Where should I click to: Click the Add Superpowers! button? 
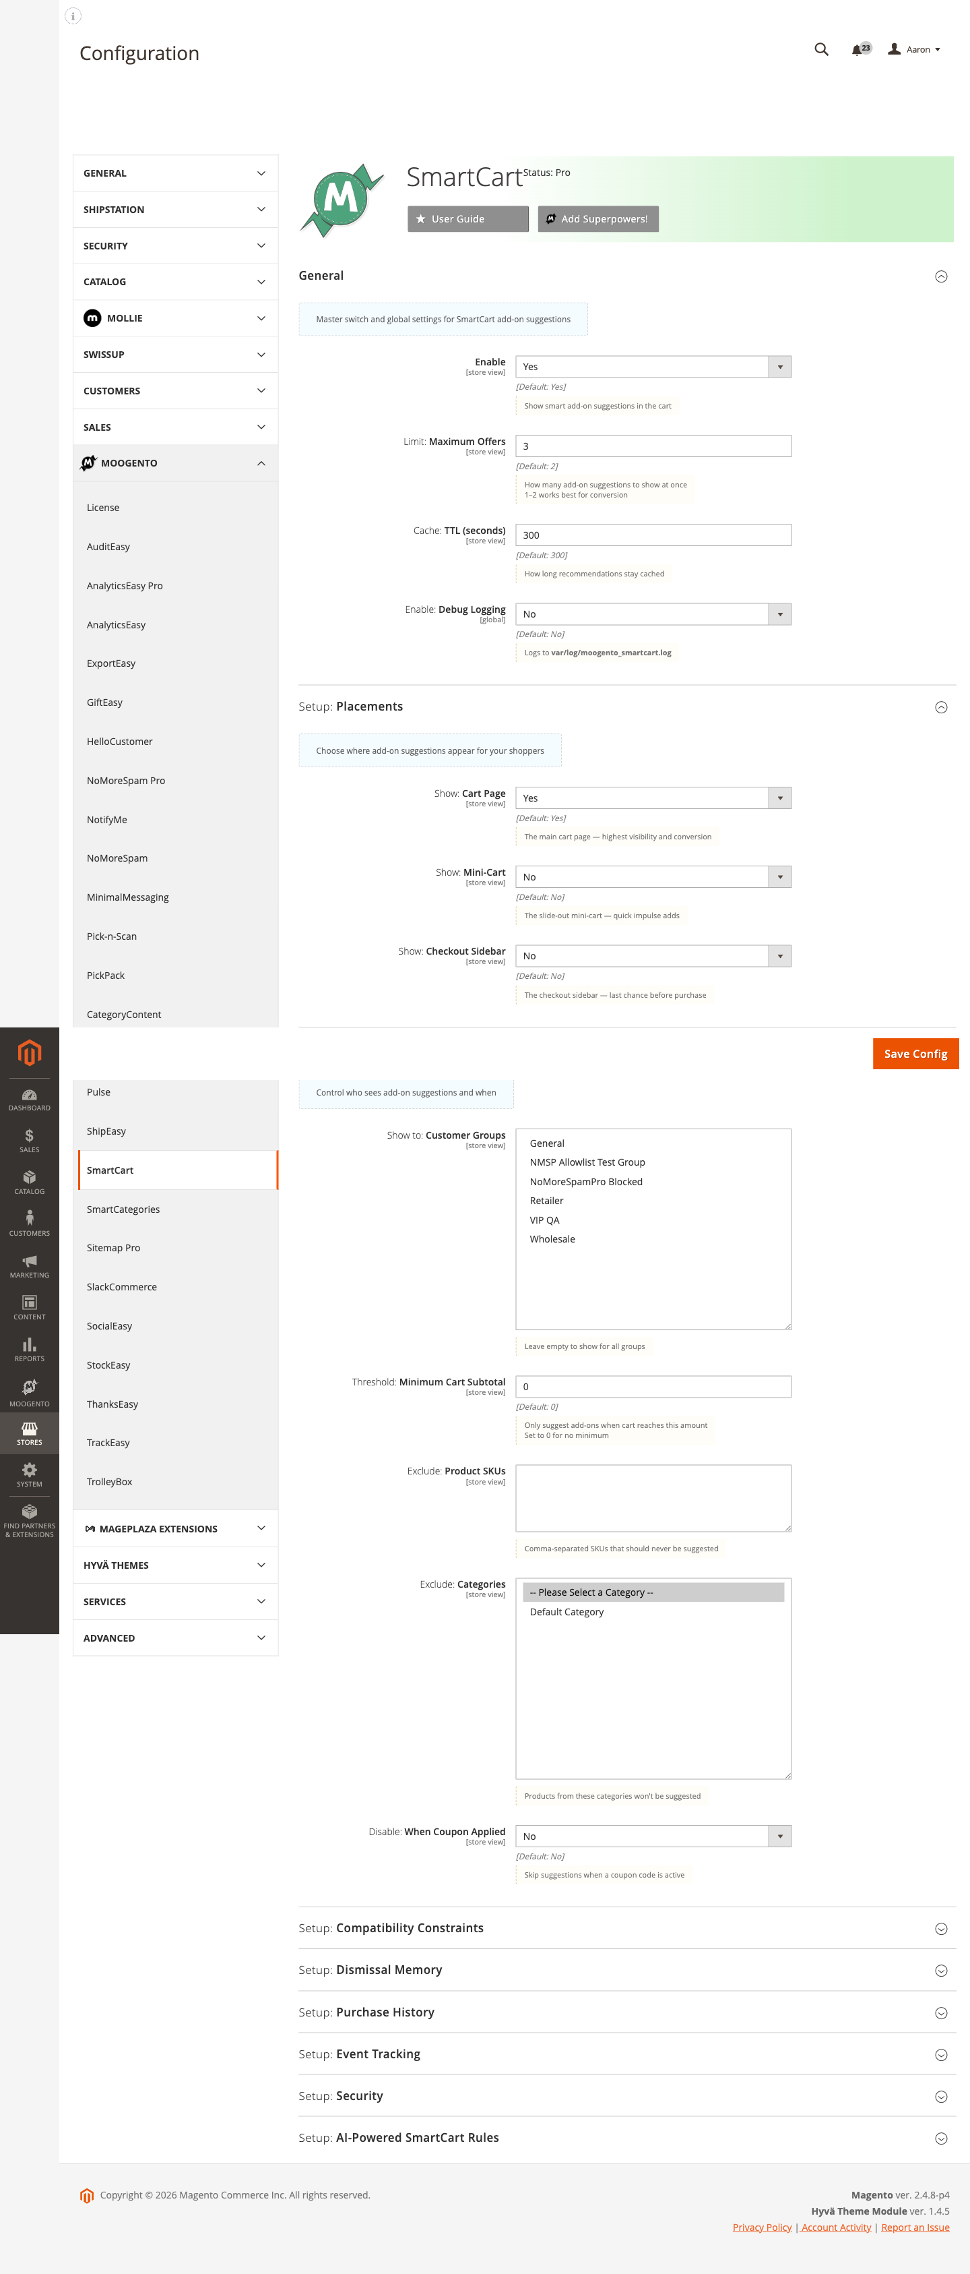pyautogui.click(x=598, y=219)
